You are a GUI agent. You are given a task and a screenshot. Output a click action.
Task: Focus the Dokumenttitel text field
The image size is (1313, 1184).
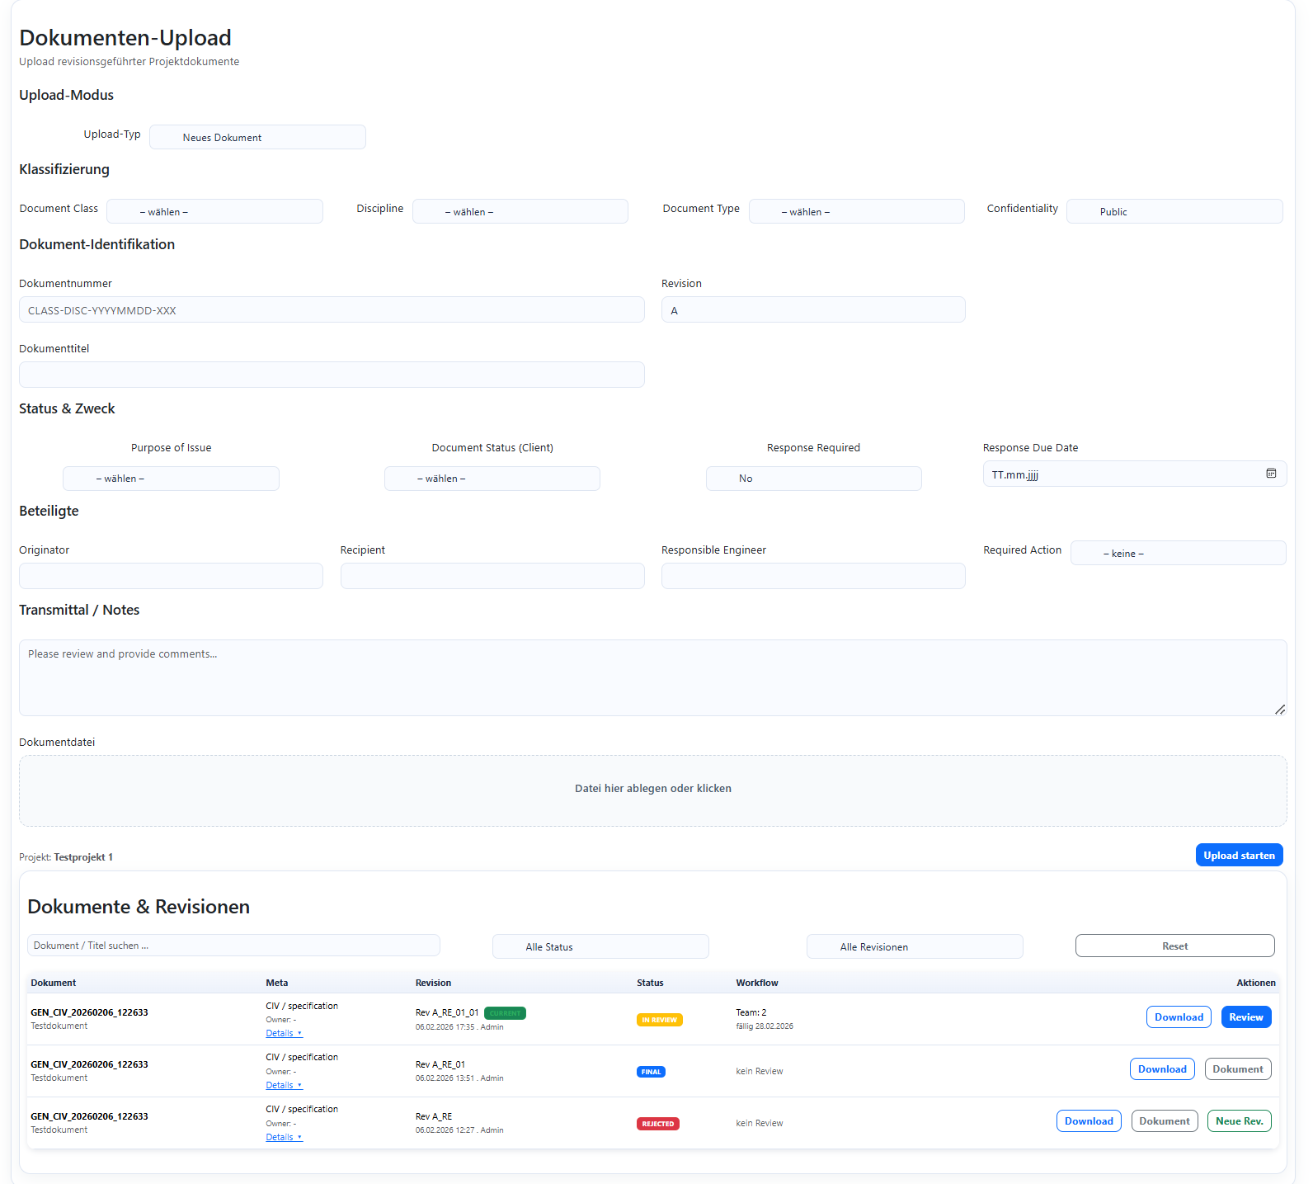(332, 375)
